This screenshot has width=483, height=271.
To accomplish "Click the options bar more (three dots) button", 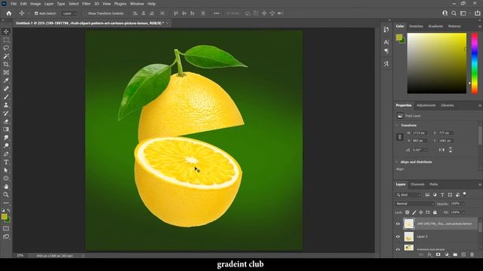I will (x=217, y=14).
